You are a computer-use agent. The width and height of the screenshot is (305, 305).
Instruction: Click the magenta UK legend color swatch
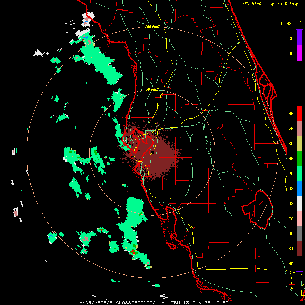(299, 53)
